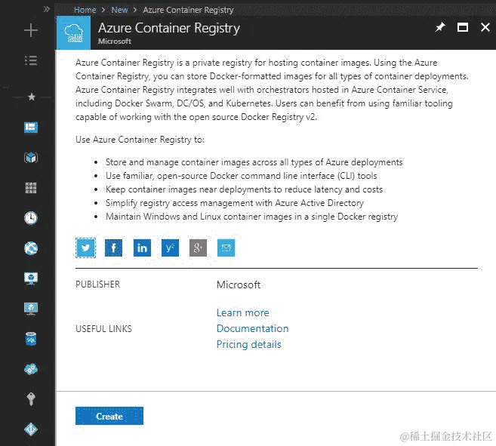The width and height of the screenshot is (496, 446).
Task: Click the Azure Container Registry cloud logo
Action: click(73, 33)
